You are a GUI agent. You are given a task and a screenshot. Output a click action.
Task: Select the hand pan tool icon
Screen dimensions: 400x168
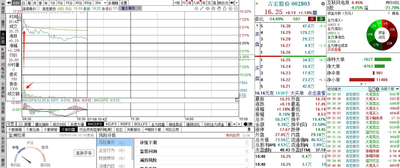219,8
